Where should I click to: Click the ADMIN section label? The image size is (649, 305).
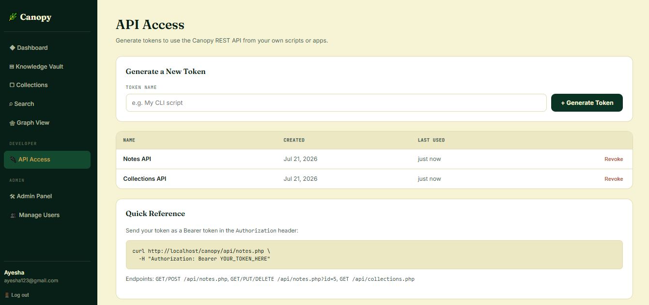17,180
